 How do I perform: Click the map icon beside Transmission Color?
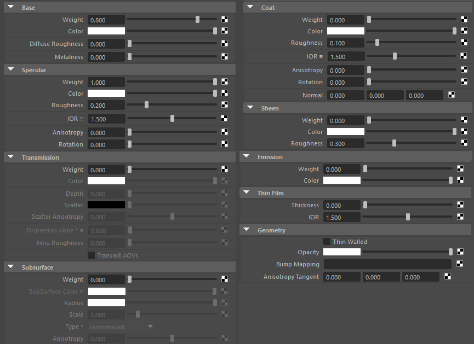(x=224, y=181)
